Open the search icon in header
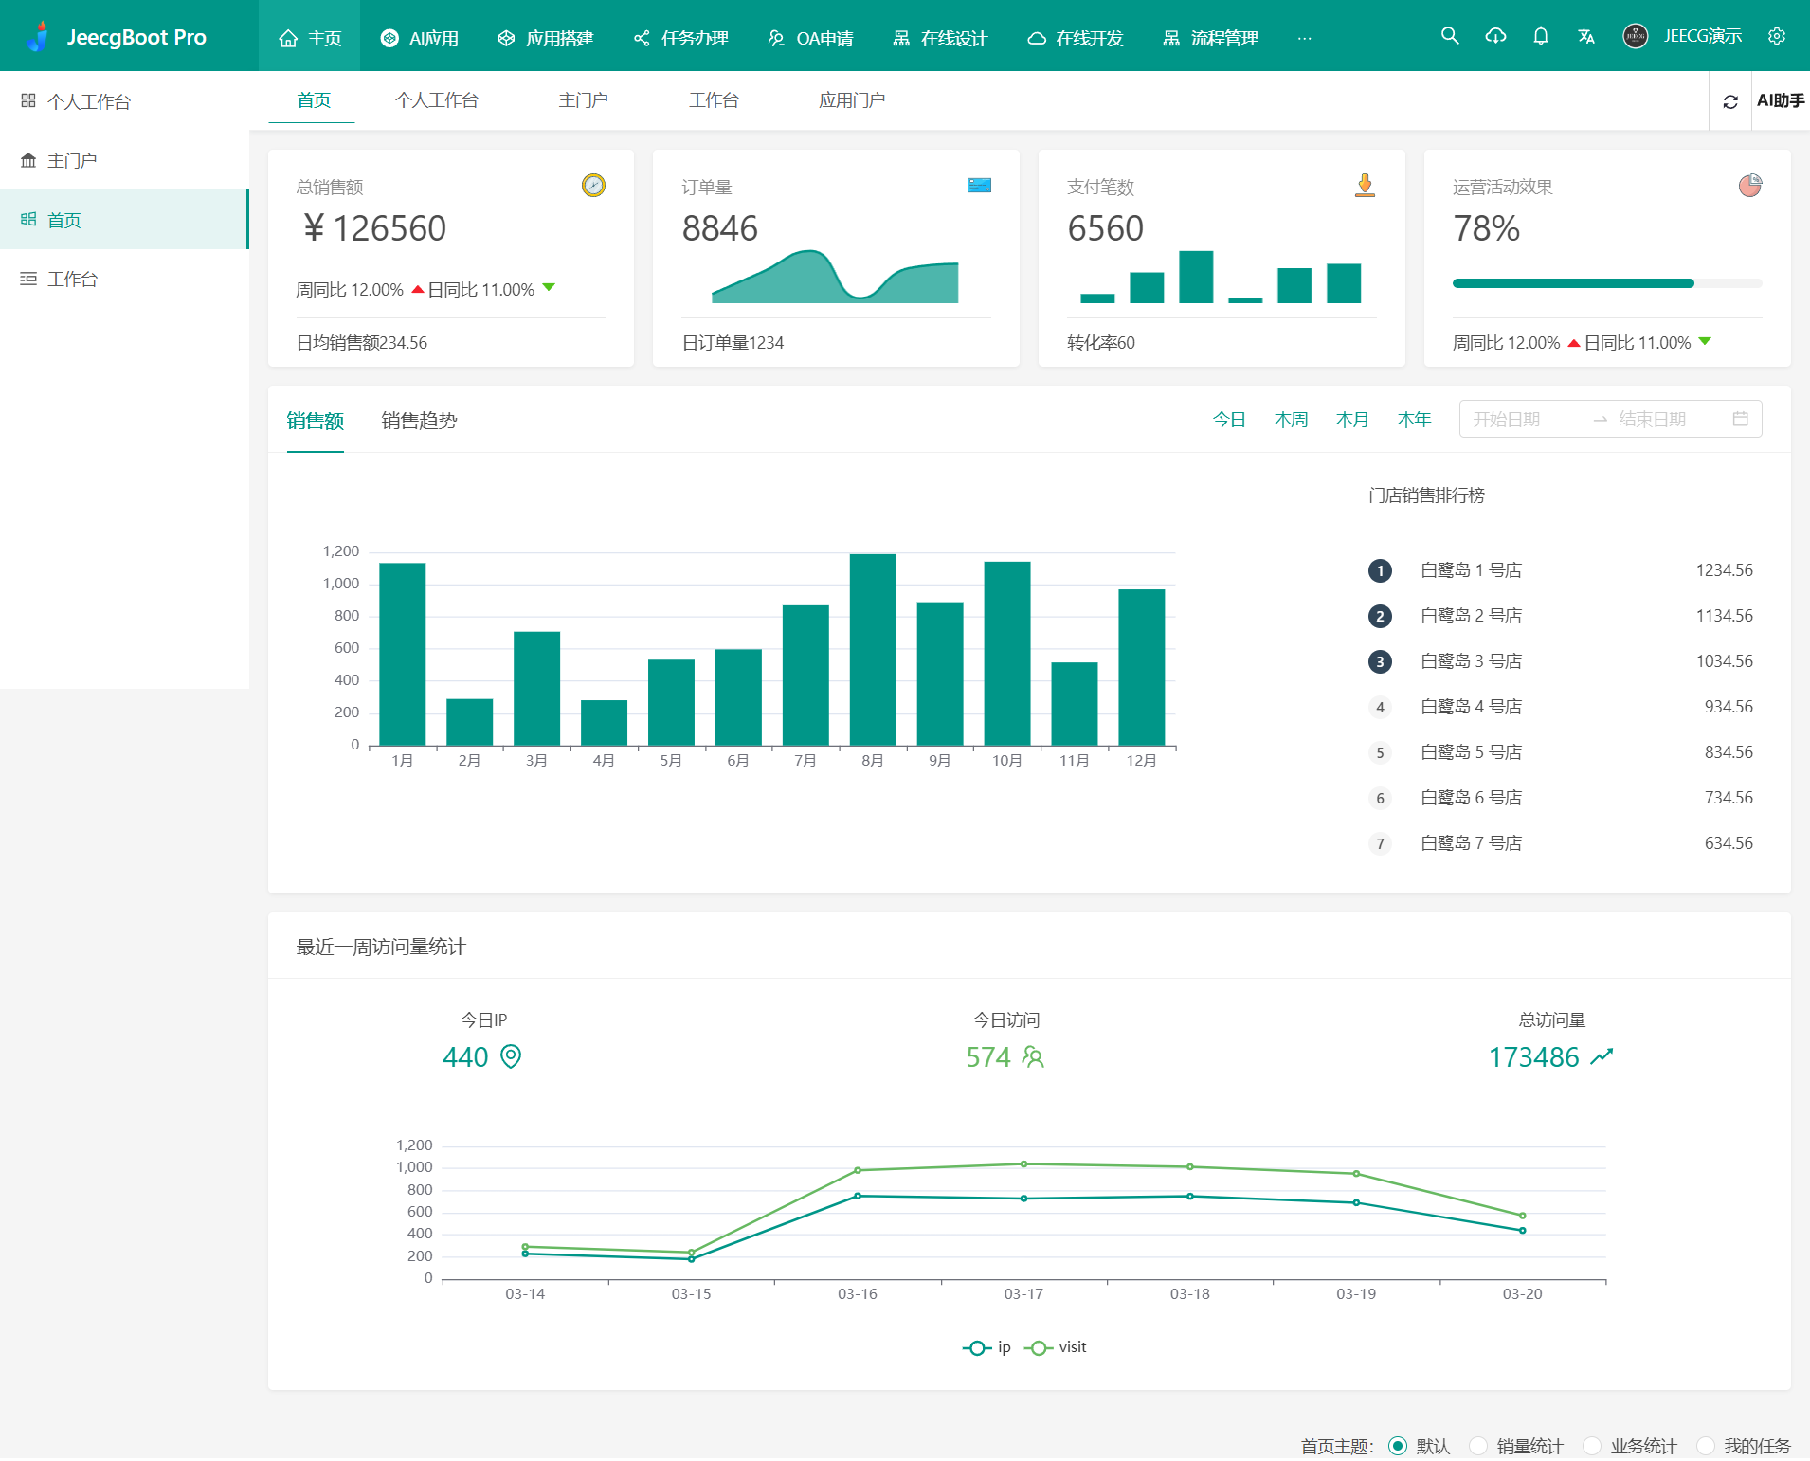Viewport: 1810px width, 1461px height. 1449,36
